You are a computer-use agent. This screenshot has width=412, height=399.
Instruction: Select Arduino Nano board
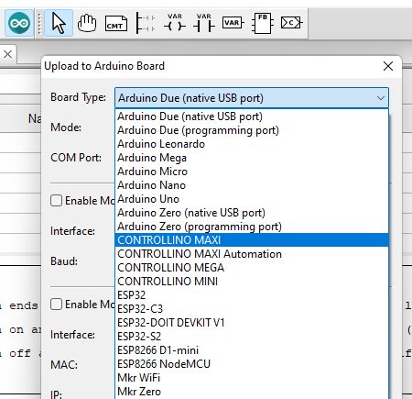(252, 185)
